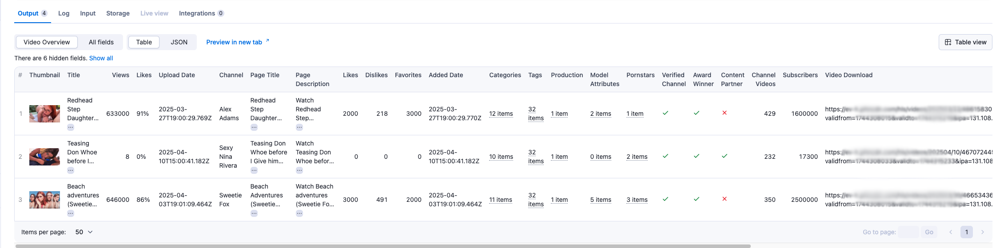Click Content Partner checkmark in row 2
This screenshot has width=1004, height=248.
pos(725,156)
